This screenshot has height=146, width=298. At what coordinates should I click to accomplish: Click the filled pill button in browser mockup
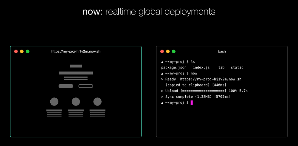click(x=66, y=86)
